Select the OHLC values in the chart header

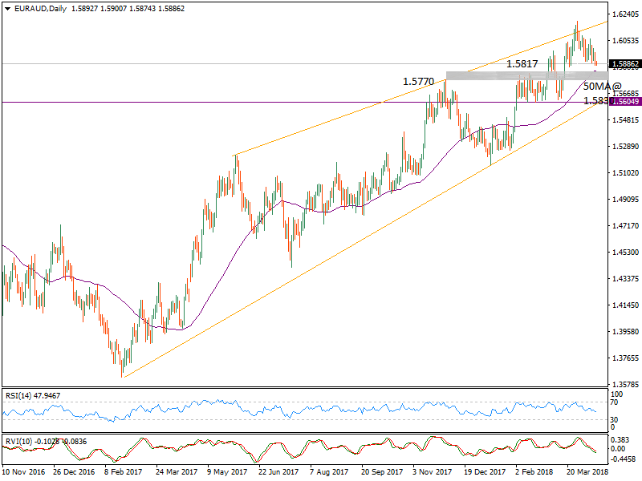coord(128,9)
